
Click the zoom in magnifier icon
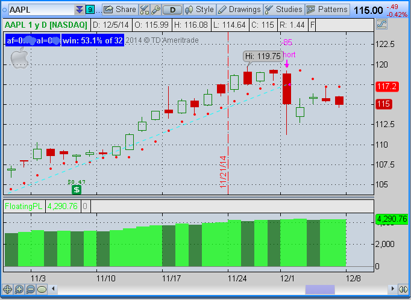pos(19,289)
